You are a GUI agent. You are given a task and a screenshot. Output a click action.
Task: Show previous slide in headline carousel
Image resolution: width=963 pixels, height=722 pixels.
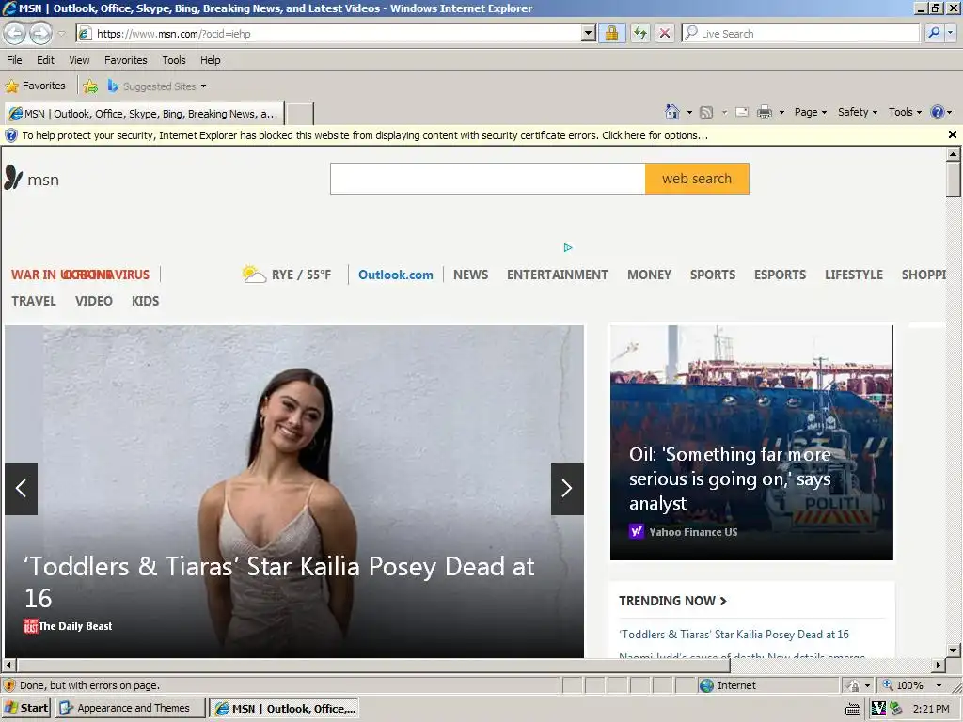(21, 489)
